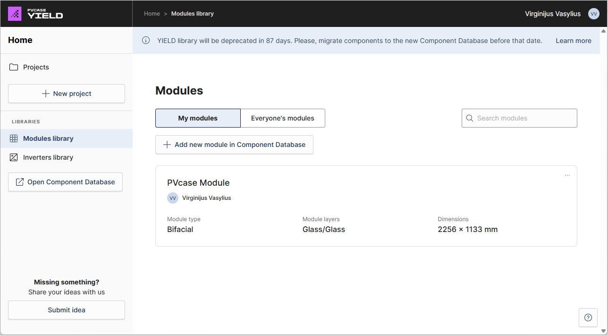Follow the Learn more link in the banner
Image resolution: width=608 pixels, height=335 pixels.
tap(574, 41)
